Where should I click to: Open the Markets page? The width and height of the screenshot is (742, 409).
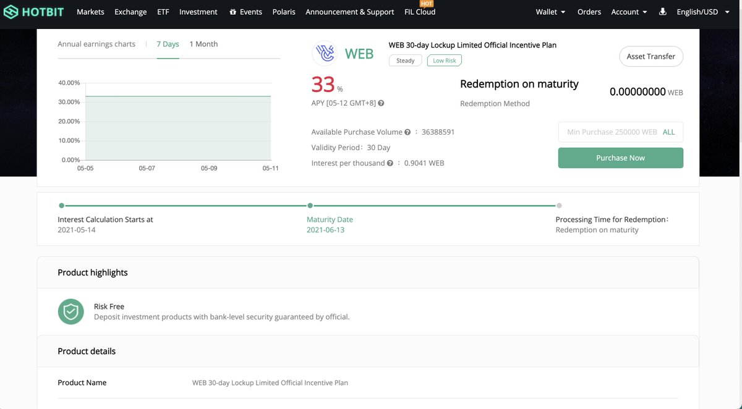click(x=90, y=12)
